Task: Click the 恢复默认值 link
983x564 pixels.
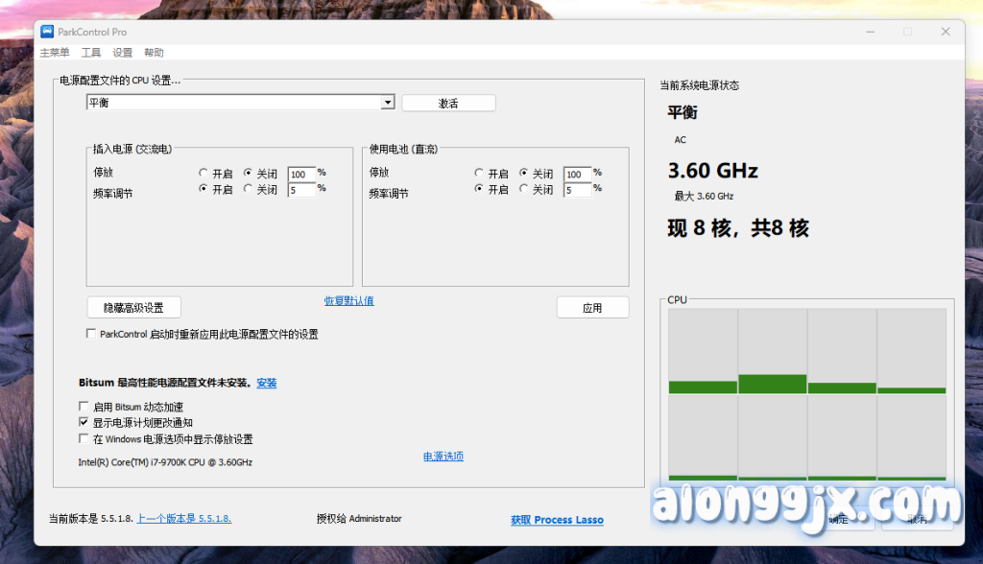Action: [x=348, y=301]
